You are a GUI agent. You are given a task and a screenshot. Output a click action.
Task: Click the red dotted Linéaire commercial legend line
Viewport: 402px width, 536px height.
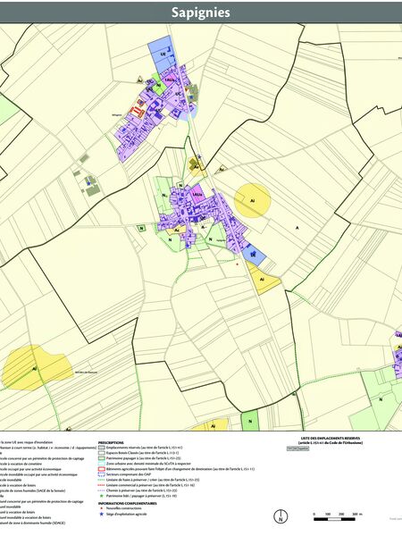pyautogui.click(x=101, y=485)
